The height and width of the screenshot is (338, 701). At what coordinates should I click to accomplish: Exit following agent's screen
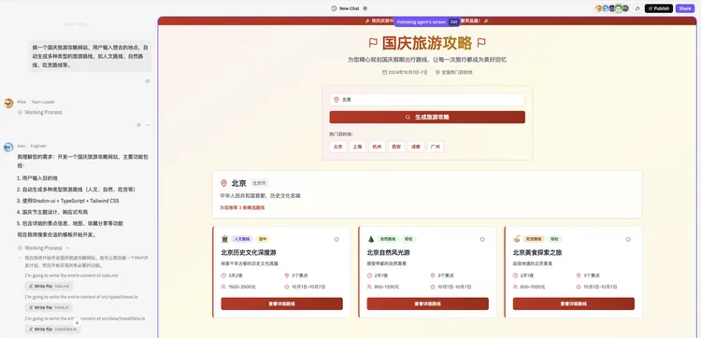coord(453,21)
